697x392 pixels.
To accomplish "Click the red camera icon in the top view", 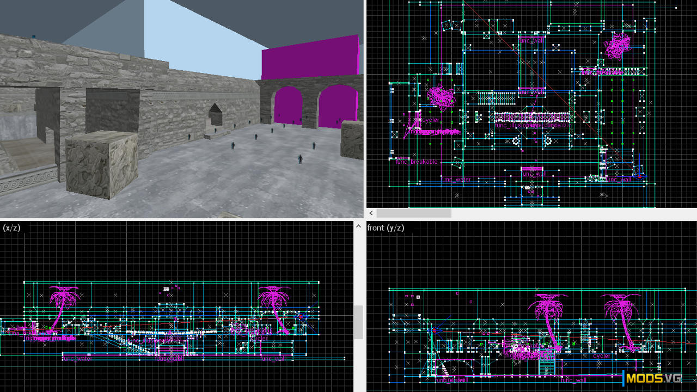I will coord(640,175).
